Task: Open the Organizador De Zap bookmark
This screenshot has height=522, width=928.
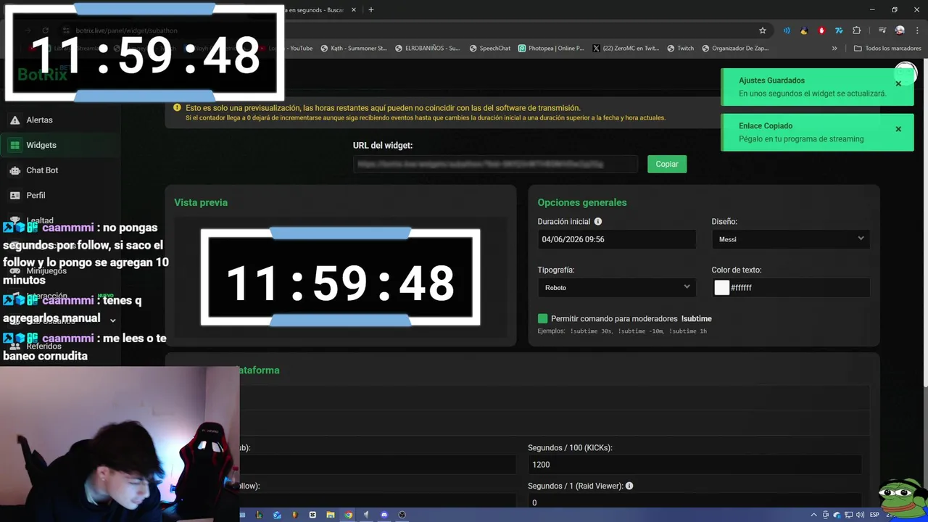Action: (734, 49)
